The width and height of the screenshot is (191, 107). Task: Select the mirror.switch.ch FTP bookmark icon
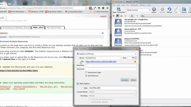point(118,32)
